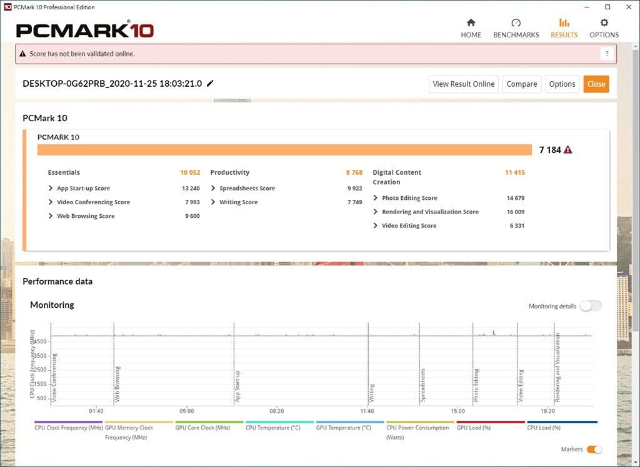This screenshot has height=467, width=640.
Task: Expand the App Start-up Score row
Action: (x=51, y=189)
